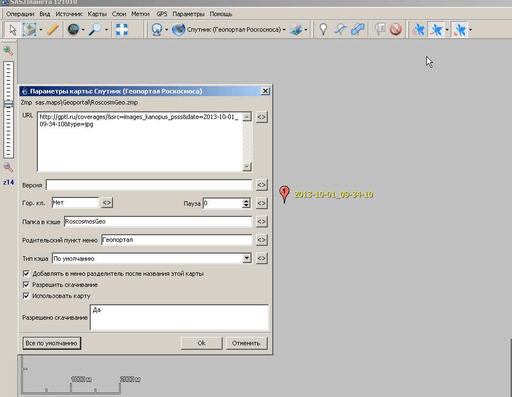512x397 pixels.
Task: Click the Все по умолчанию button
Action: point(52,343)
